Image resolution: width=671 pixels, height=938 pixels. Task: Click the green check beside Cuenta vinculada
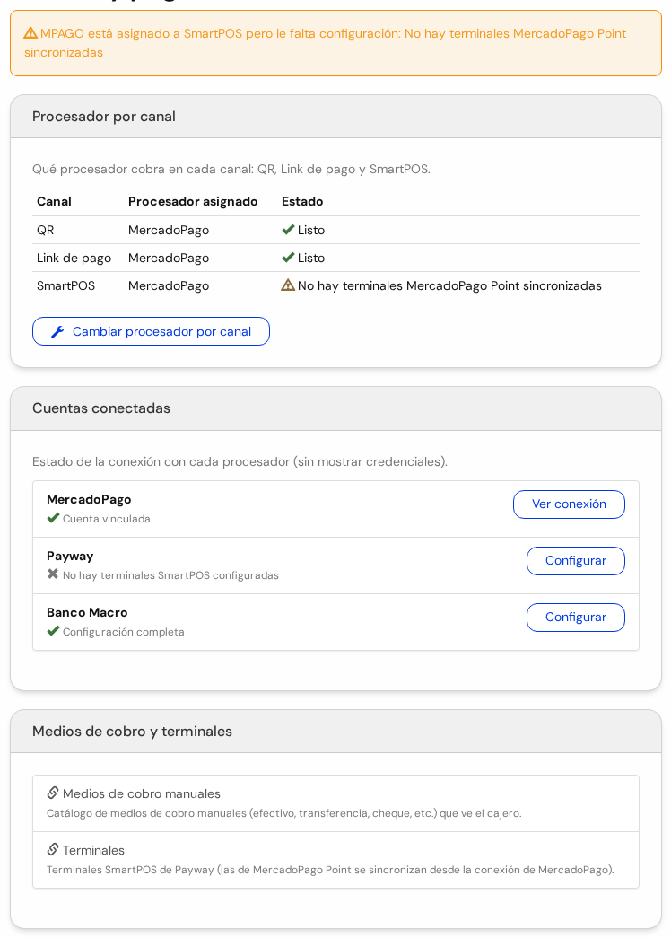[53, 518]
